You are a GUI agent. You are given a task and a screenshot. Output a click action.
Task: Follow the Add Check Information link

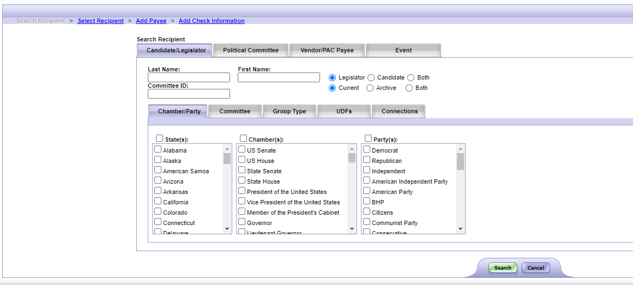click(x=212, y=21)
